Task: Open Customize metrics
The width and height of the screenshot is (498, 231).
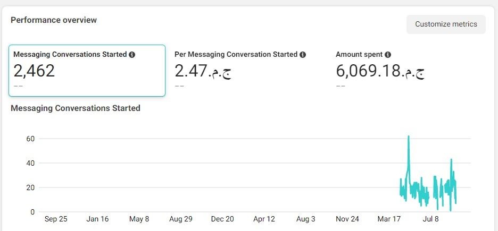Action: tap(446, 24)
